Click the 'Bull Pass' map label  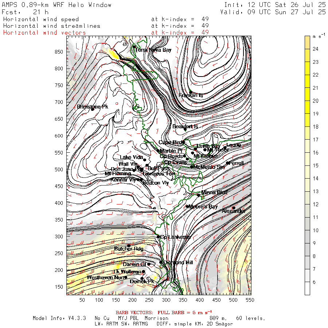pyautogui.click(x=158, y=168)
